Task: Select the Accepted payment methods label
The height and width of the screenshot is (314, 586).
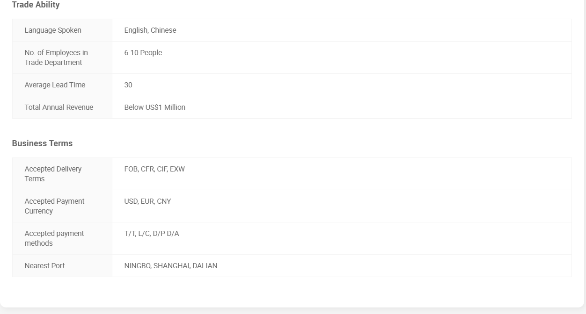Action: click(x=54, y=238)
